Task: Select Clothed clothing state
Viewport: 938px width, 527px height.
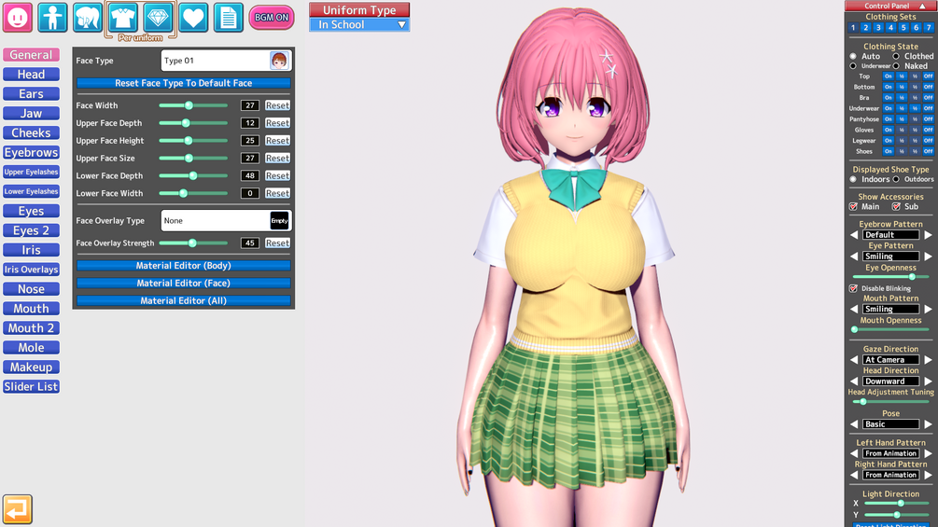Action: point(896,56)
